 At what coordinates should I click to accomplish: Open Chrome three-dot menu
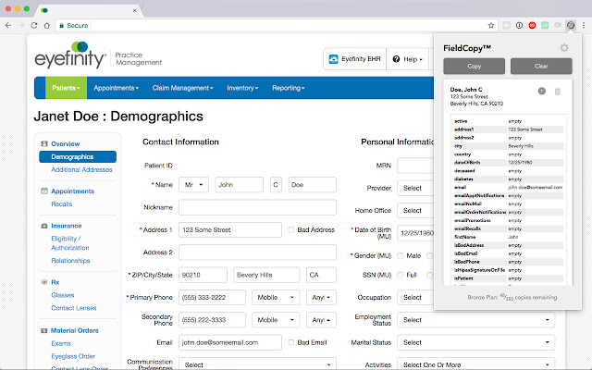click(584, 25)
